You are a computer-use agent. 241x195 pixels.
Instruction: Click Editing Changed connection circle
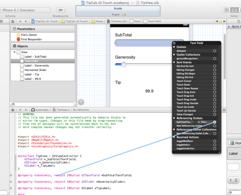(214, 70)
